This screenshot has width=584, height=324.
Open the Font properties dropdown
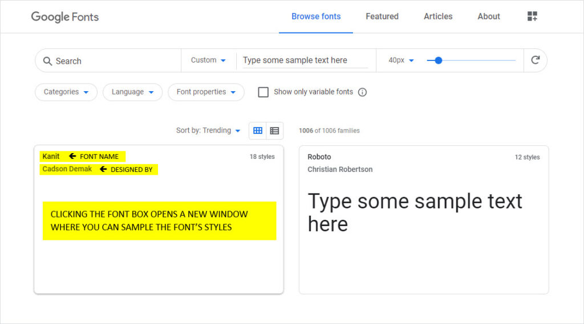click(206, 92)
